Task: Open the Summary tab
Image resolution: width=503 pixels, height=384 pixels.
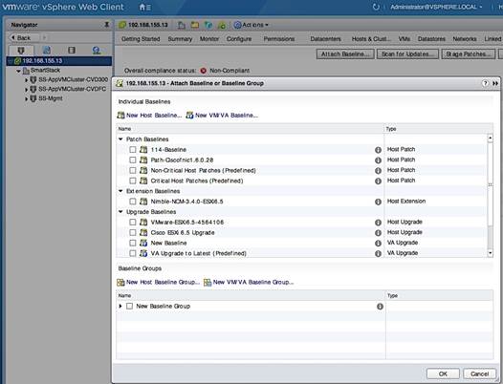Action: tap(180, 39)
